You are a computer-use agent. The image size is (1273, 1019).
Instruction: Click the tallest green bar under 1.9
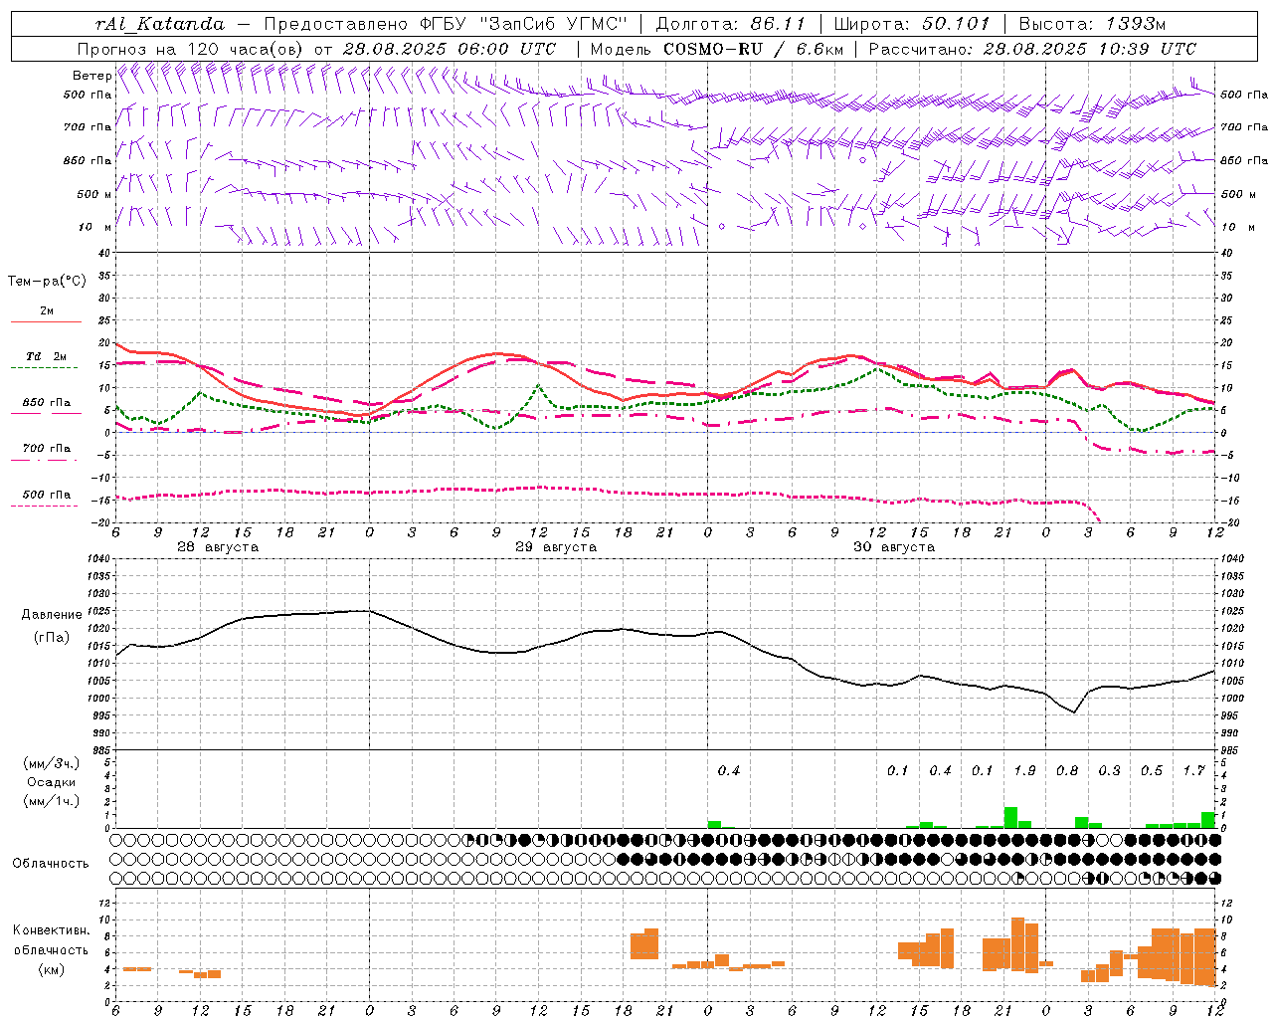(x=1010, y=818)
